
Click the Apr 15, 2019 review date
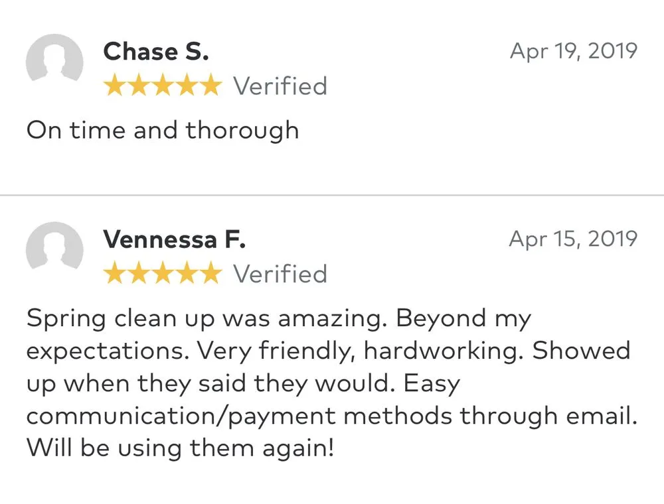pos(573,239)
